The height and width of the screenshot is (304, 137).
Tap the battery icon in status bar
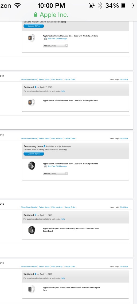point(127,6)
